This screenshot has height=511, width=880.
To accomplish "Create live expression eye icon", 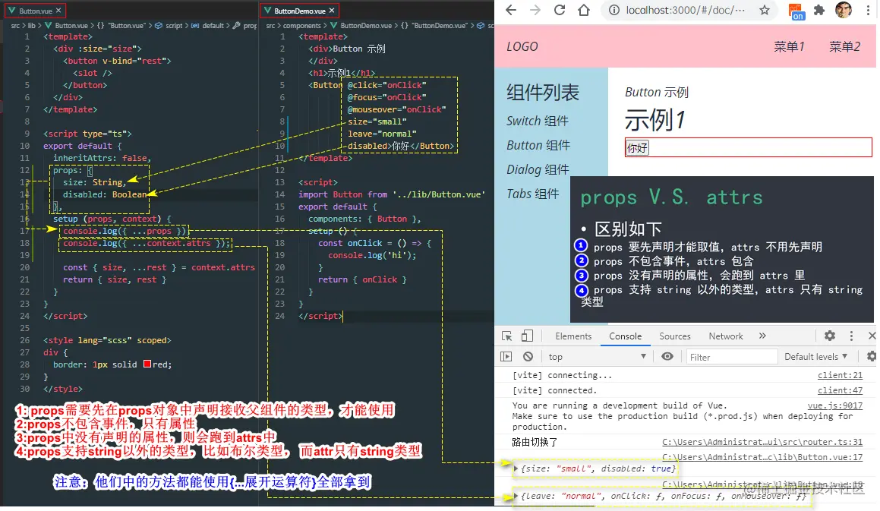I will 667,356.
